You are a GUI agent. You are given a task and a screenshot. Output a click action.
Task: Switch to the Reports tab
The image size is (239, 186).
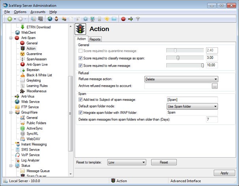click(x=95, y=39)
